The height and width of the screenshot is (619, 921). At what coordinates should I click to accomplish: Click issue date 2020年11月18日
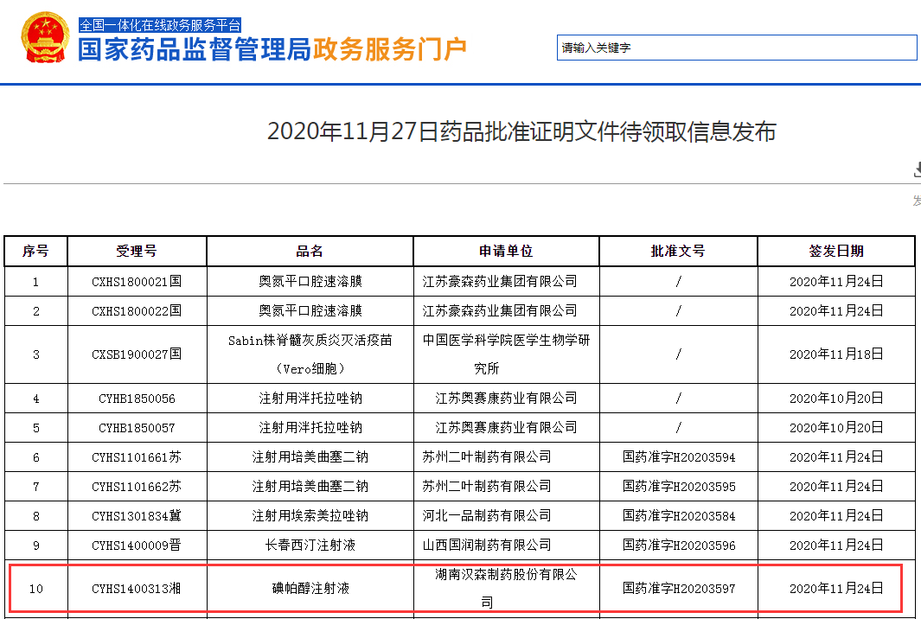point(836,354)
